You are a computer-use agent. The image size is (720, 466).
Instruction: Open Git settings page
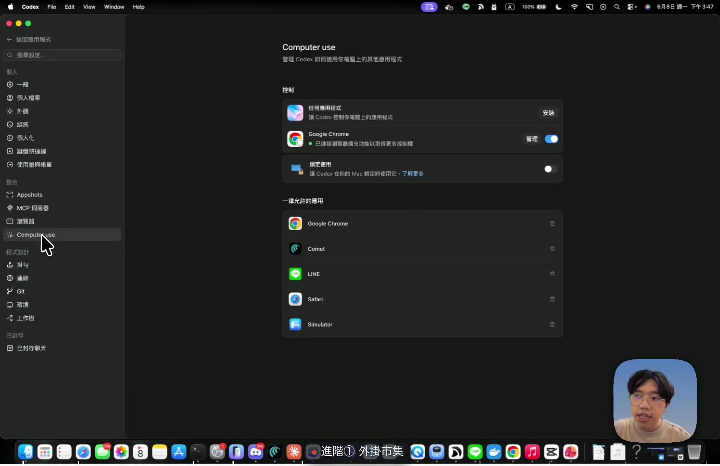[x=62, y=292]
